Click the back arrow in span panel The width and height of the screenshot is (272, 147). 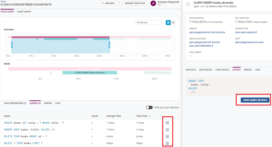click(188, 4)
